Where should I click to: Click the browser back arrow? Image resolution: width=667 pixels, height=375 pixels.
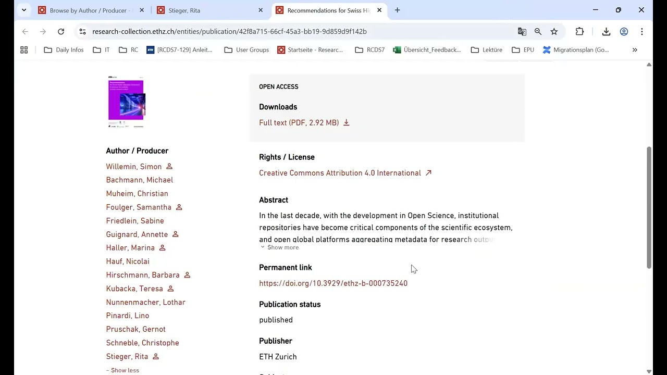[25, 32]
